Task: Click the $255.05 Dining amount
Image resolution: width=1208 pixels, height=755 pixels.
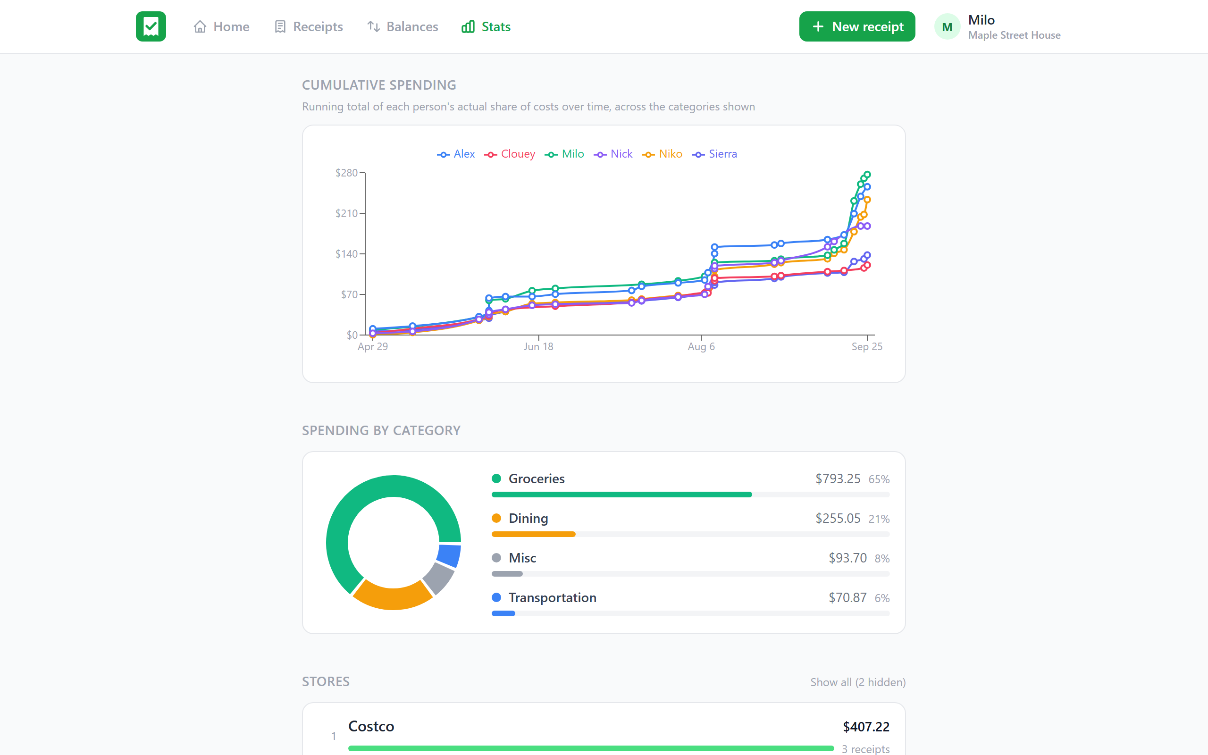Action: [838, 518]
